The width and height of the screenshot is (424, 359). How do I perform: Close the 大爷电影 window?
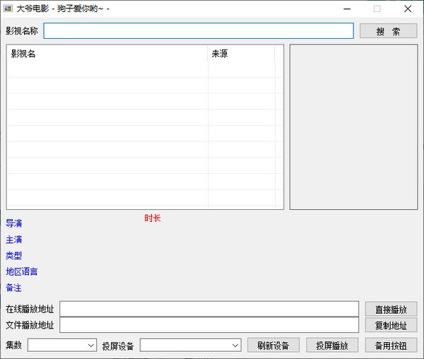pos(408,9)
